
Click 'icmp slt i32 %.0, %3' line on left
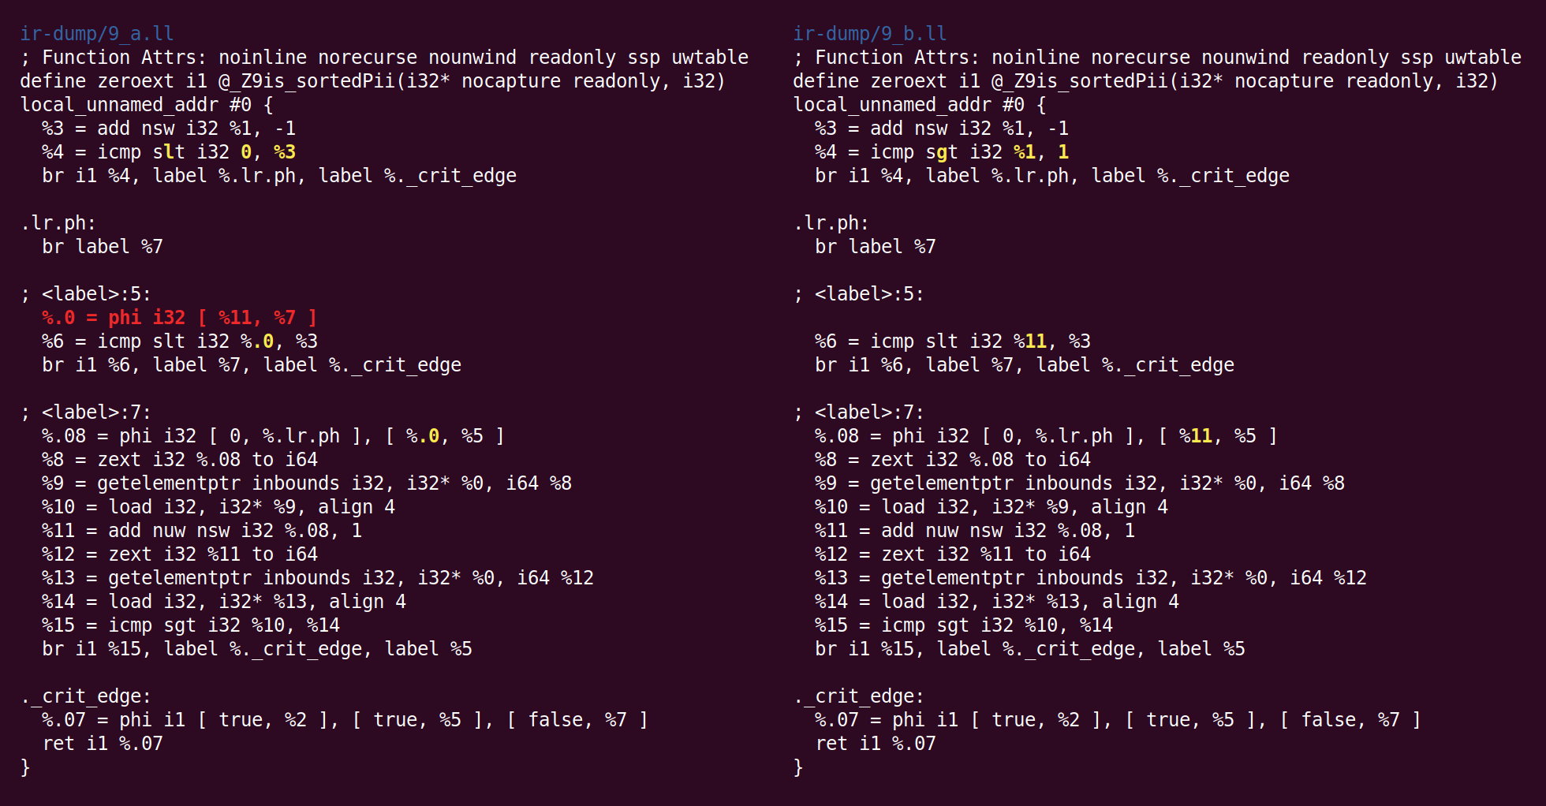click(180, 341)
